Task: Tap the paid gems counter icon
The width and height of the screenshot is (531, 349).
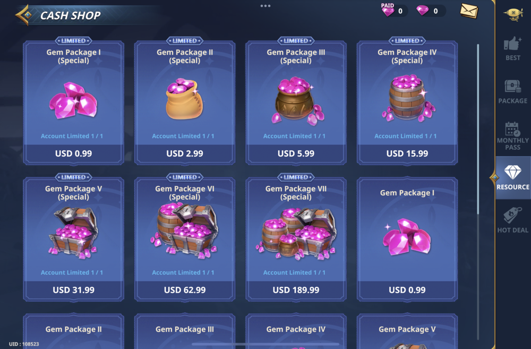Action: [x=388, y=10]
